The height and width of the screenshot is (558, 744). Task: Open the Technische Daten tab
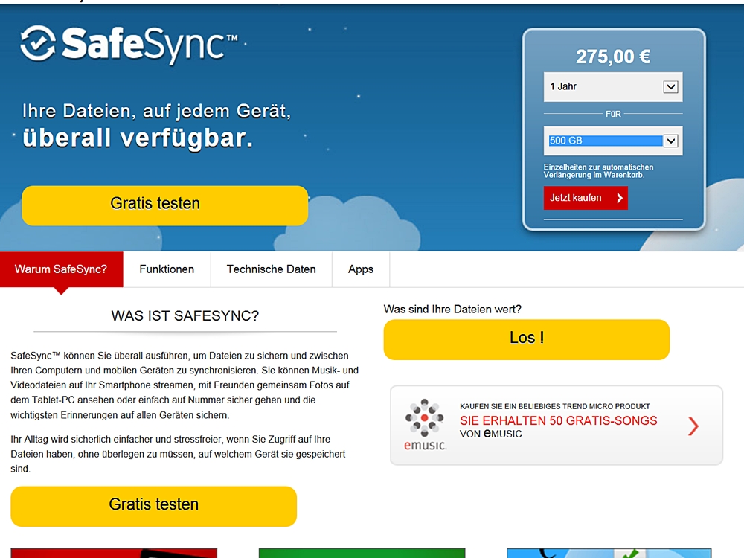pos(271,269)
